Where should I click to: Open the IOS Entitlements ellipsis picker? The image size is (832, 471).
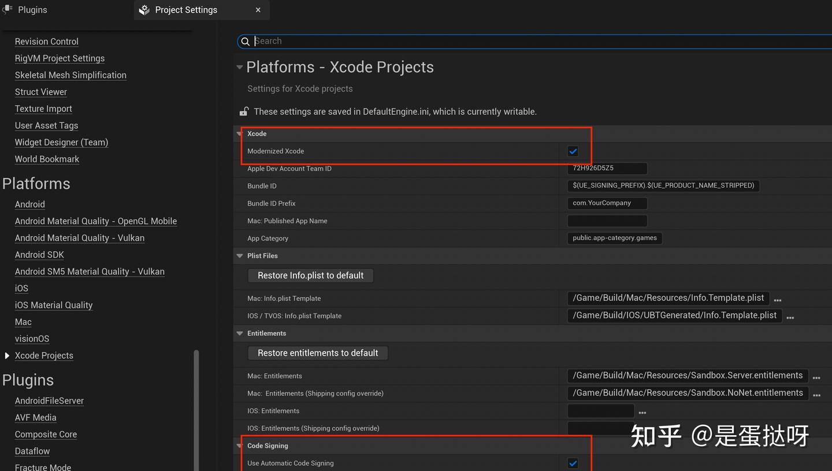pos(642,413)
